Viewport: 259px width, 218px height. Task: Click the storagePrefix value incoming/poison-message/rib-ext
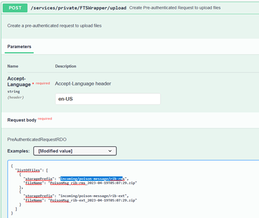[93, 196]
